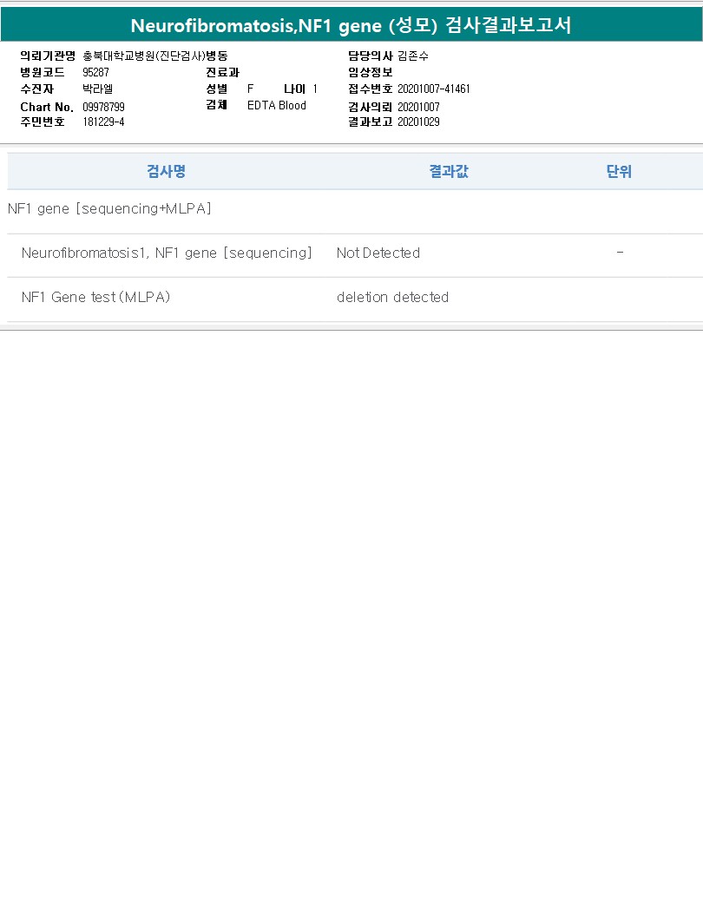Click the '검사명' column header
This screenshot has height=901, width=703.
(x=166, y=171)
